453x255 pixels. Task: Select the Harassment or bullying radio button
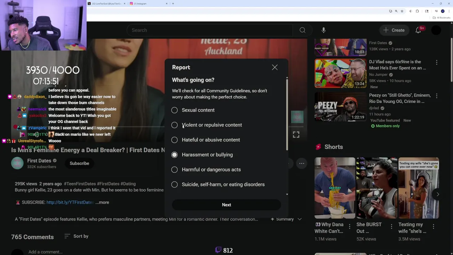point(174,155)
